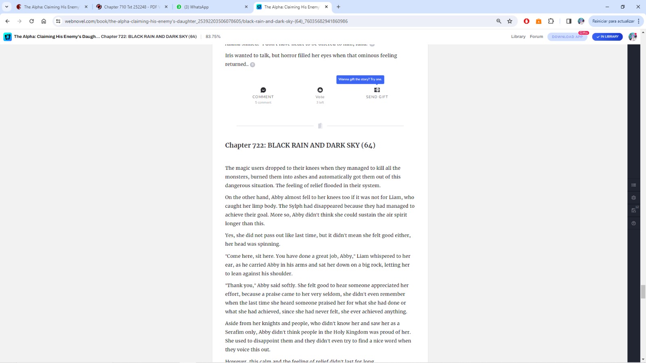Toggle the browser side panel
The image size is (646, 363).
[x=568, y=21]
